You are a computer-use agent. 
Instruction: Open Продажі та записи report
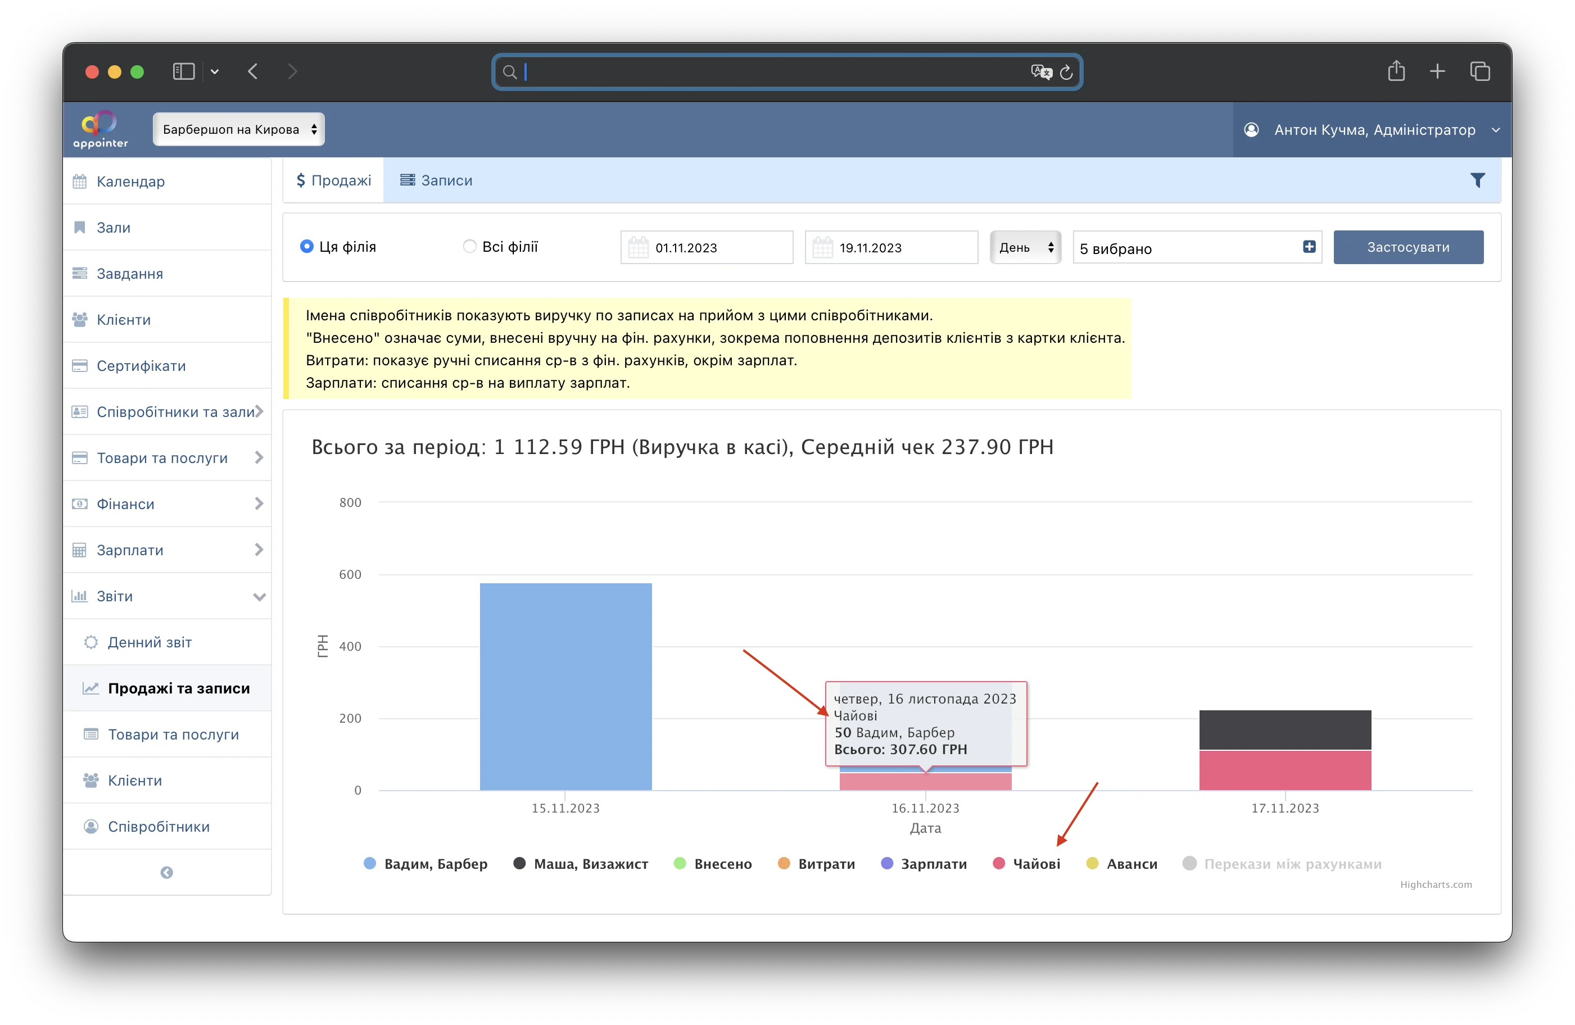tap(167, 688)
